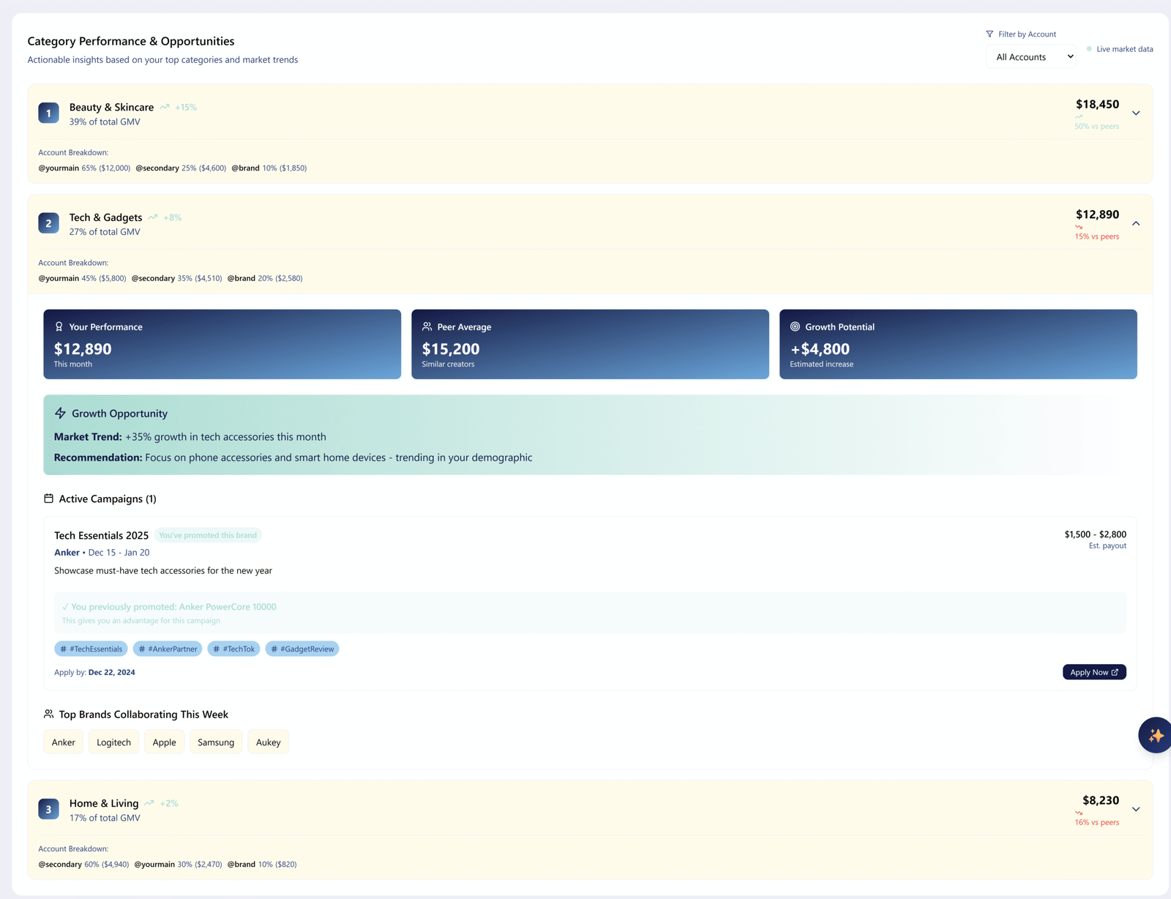Screen dimensions: 1171x899
Task: Click the lightning bolt Growth Opportunity icon
Action: [x=60, y=413]
